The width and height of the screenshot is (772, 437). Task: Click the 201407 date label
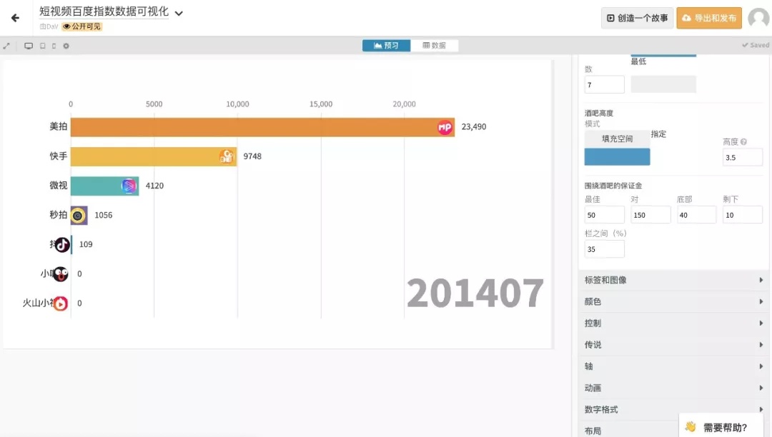point(475,293)
